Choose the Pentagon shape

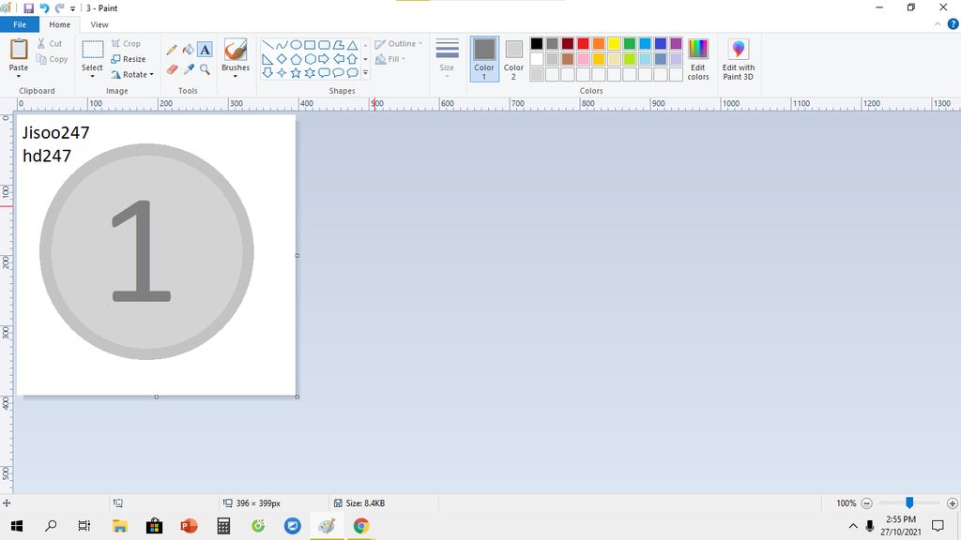[296, 59]
